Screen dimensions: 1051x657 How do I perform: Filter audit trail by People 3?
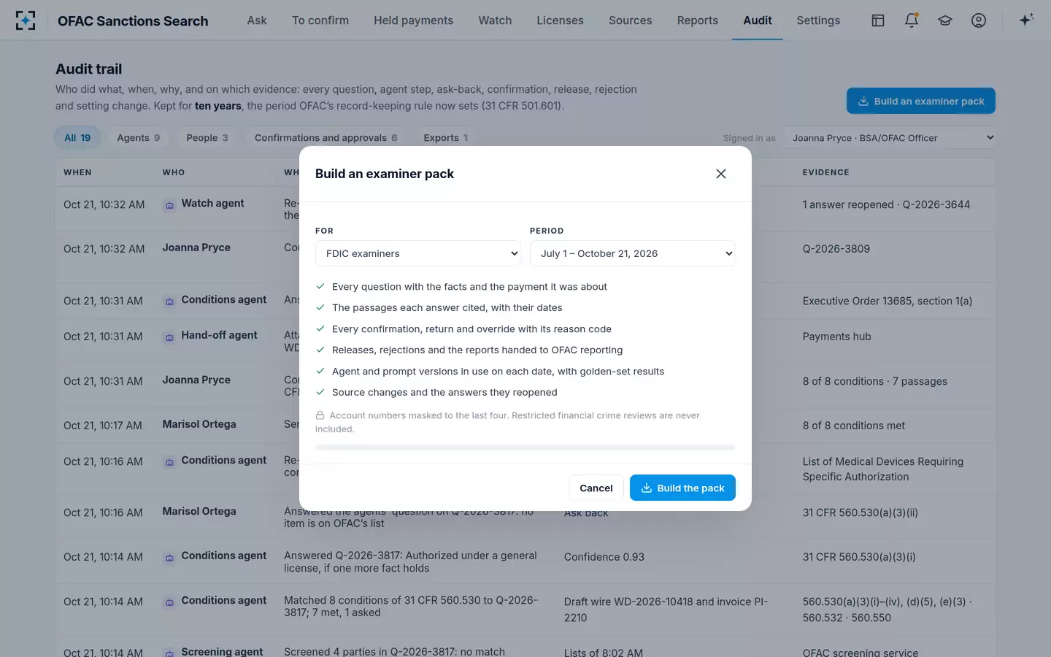(207, 138)
